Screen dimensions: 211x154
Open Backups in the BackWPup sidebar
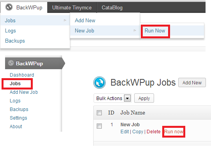[19, 109]
